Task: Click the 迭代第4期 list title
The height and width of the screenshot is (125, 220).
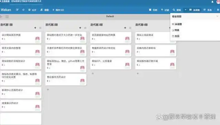Action: [x=141, y=25]
